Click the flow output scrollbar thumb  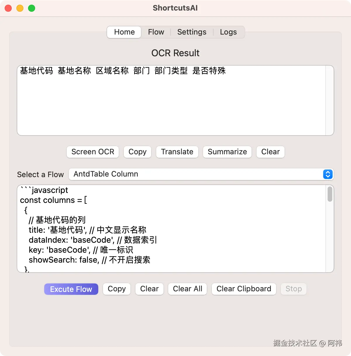(330, 194)
